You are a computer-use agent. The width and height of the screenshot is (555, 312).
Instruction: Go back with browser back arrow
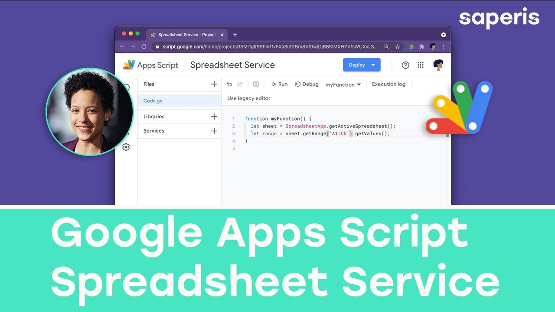tap(122, 46)
